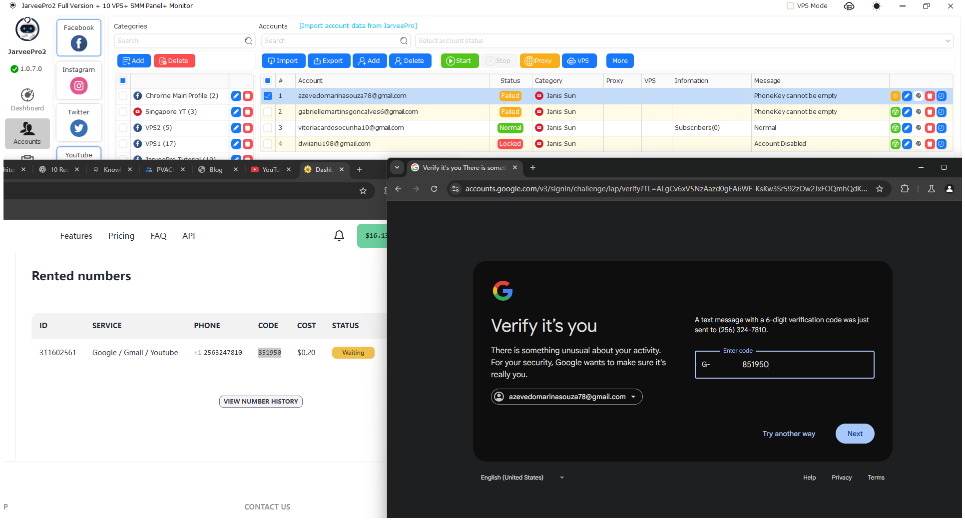The height and width of the screenshot is (525, 965).
Task: Open the Facebook platform tile
Action: tap(79, 38)
